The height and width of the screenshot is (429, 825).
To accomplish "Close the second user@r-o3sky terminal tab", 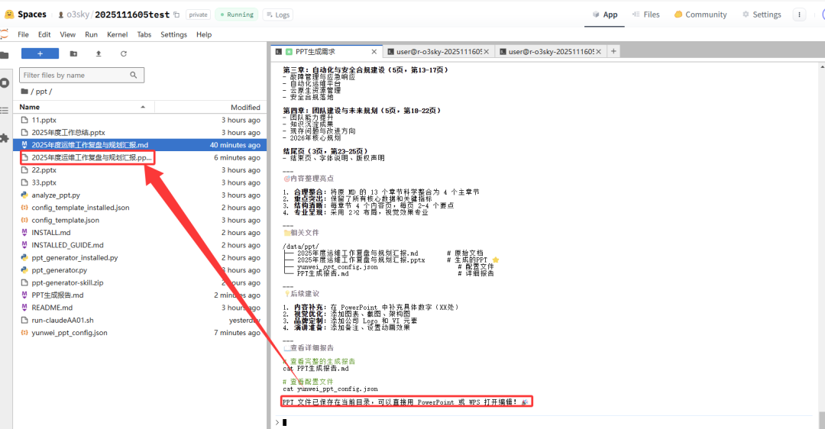I will point(598,51).
